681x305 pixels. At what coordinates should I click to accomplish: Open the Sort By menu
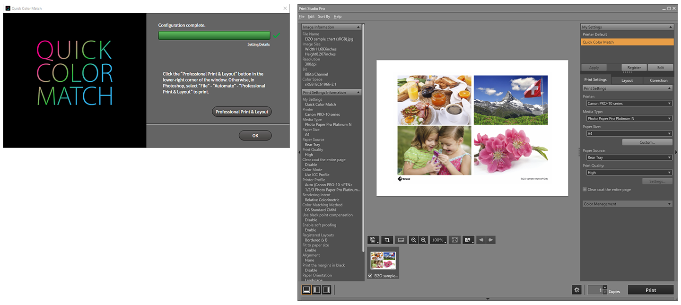click(324, 17)
